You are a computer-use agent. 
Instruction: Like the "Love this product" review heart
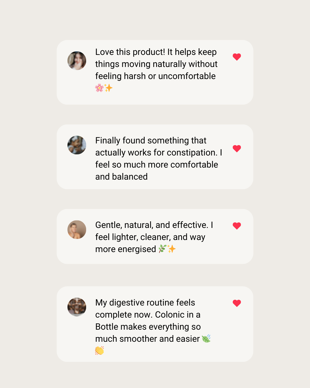[237, 57]
